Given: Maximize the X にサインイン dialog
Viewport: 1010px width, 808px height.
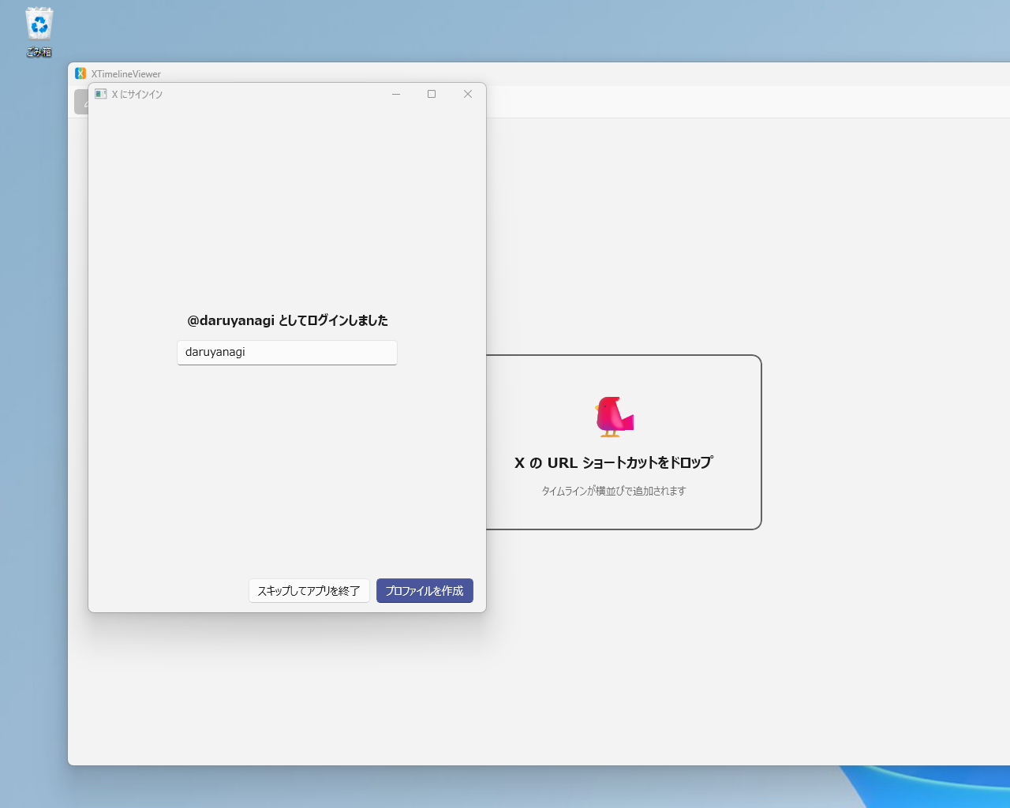Looking at the screenshot, I should [x=432, y=94].
